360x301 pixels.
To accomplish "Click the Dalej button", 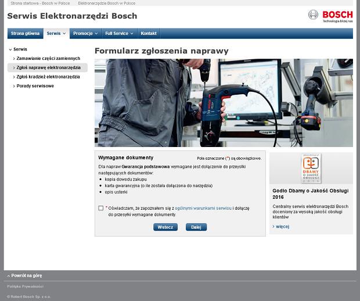I will [196, 227].
